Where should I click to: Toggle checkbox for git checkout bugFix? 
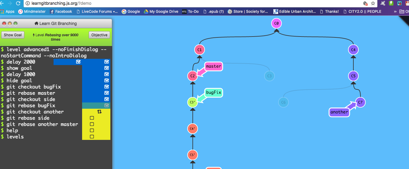click(107, 87)
